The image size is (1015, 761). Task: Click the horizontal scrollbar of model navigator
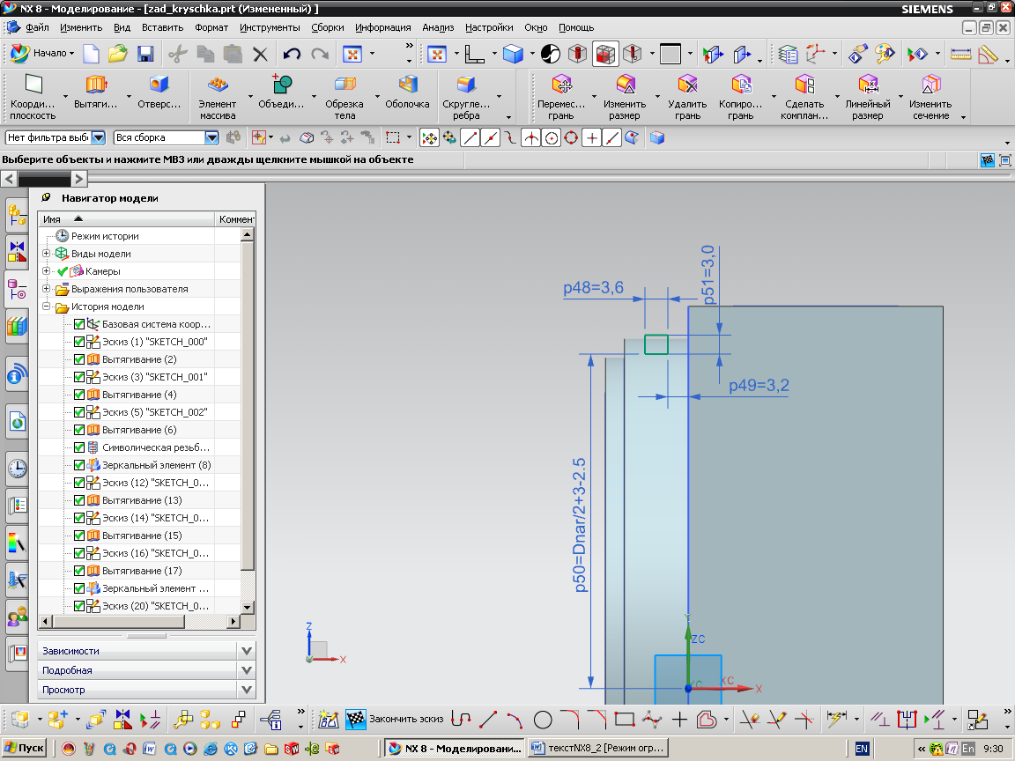click(119, 622)
